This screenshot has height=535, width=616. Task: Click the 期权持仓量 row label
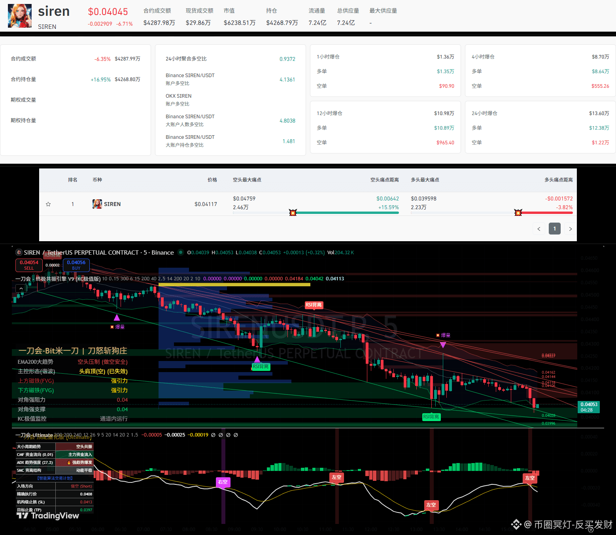click(23, 121)
